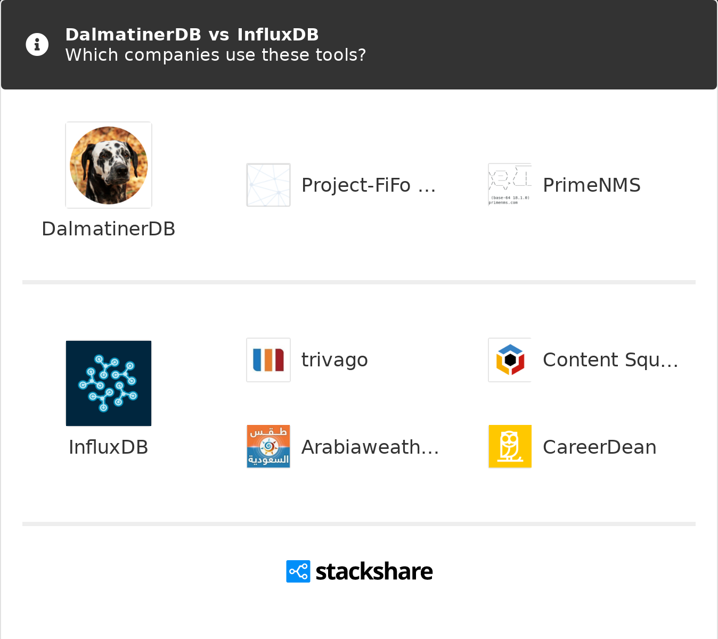
Task: Click the stackshare wordmark text
Action: 374,571
